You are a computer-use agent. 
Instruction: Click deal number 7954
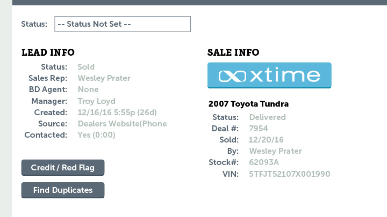(x=259, y=129)
